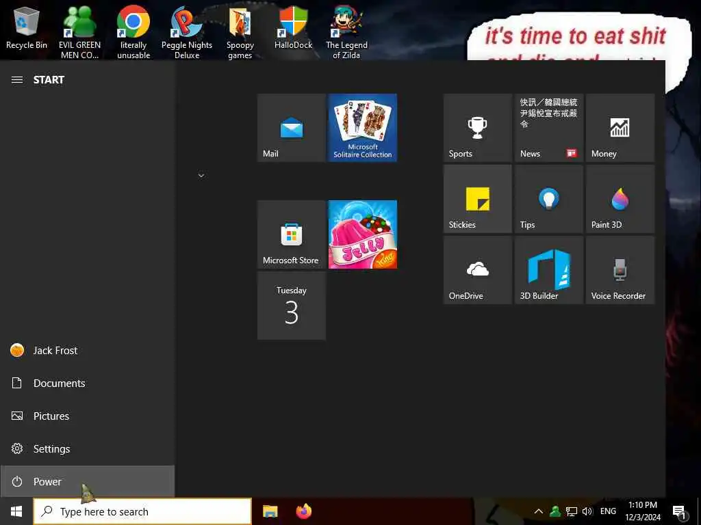
Task: Open the Tuesday 3 calendar tile
Action: pyautogui.click(x=292, y=306)
